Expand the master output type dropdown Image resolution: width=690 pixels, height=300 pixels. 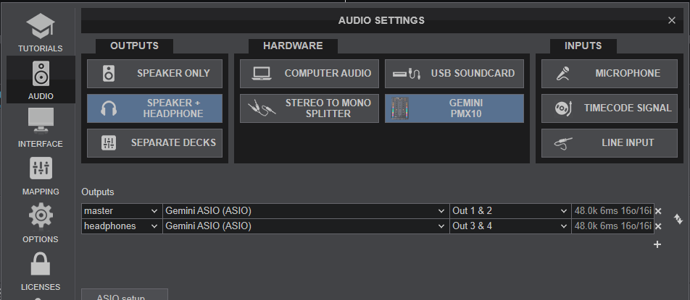tap(121, 210)
